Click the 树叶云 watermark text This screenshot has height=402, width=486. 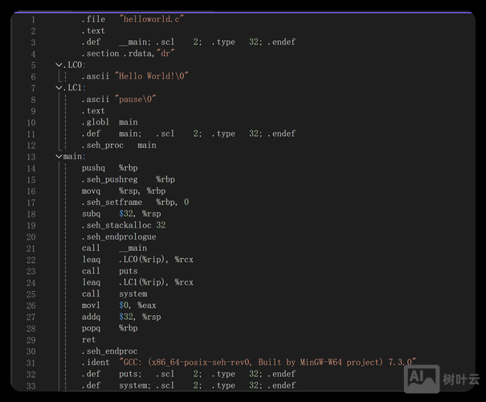[461, 379]
